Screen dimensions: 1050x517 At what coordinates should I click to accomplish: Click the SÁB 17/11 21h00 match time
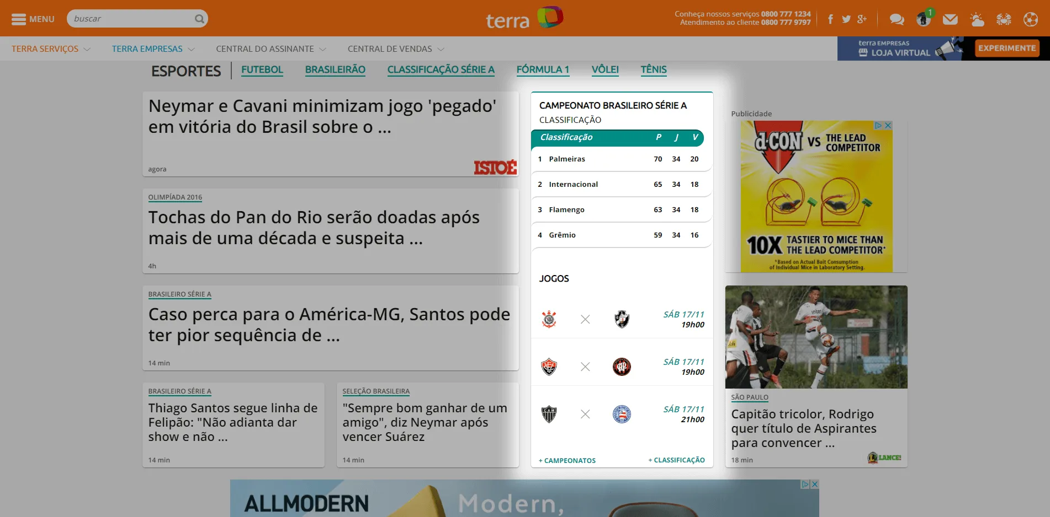coord(684,414)
